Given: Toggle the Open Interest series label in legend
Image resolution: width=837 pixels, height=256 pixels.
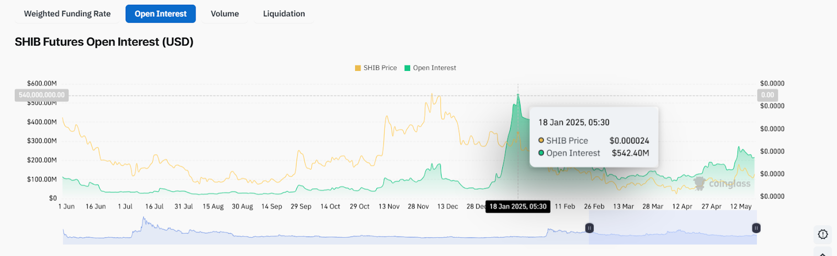Looking at the screenshot, I should click(x=434, y=68).
